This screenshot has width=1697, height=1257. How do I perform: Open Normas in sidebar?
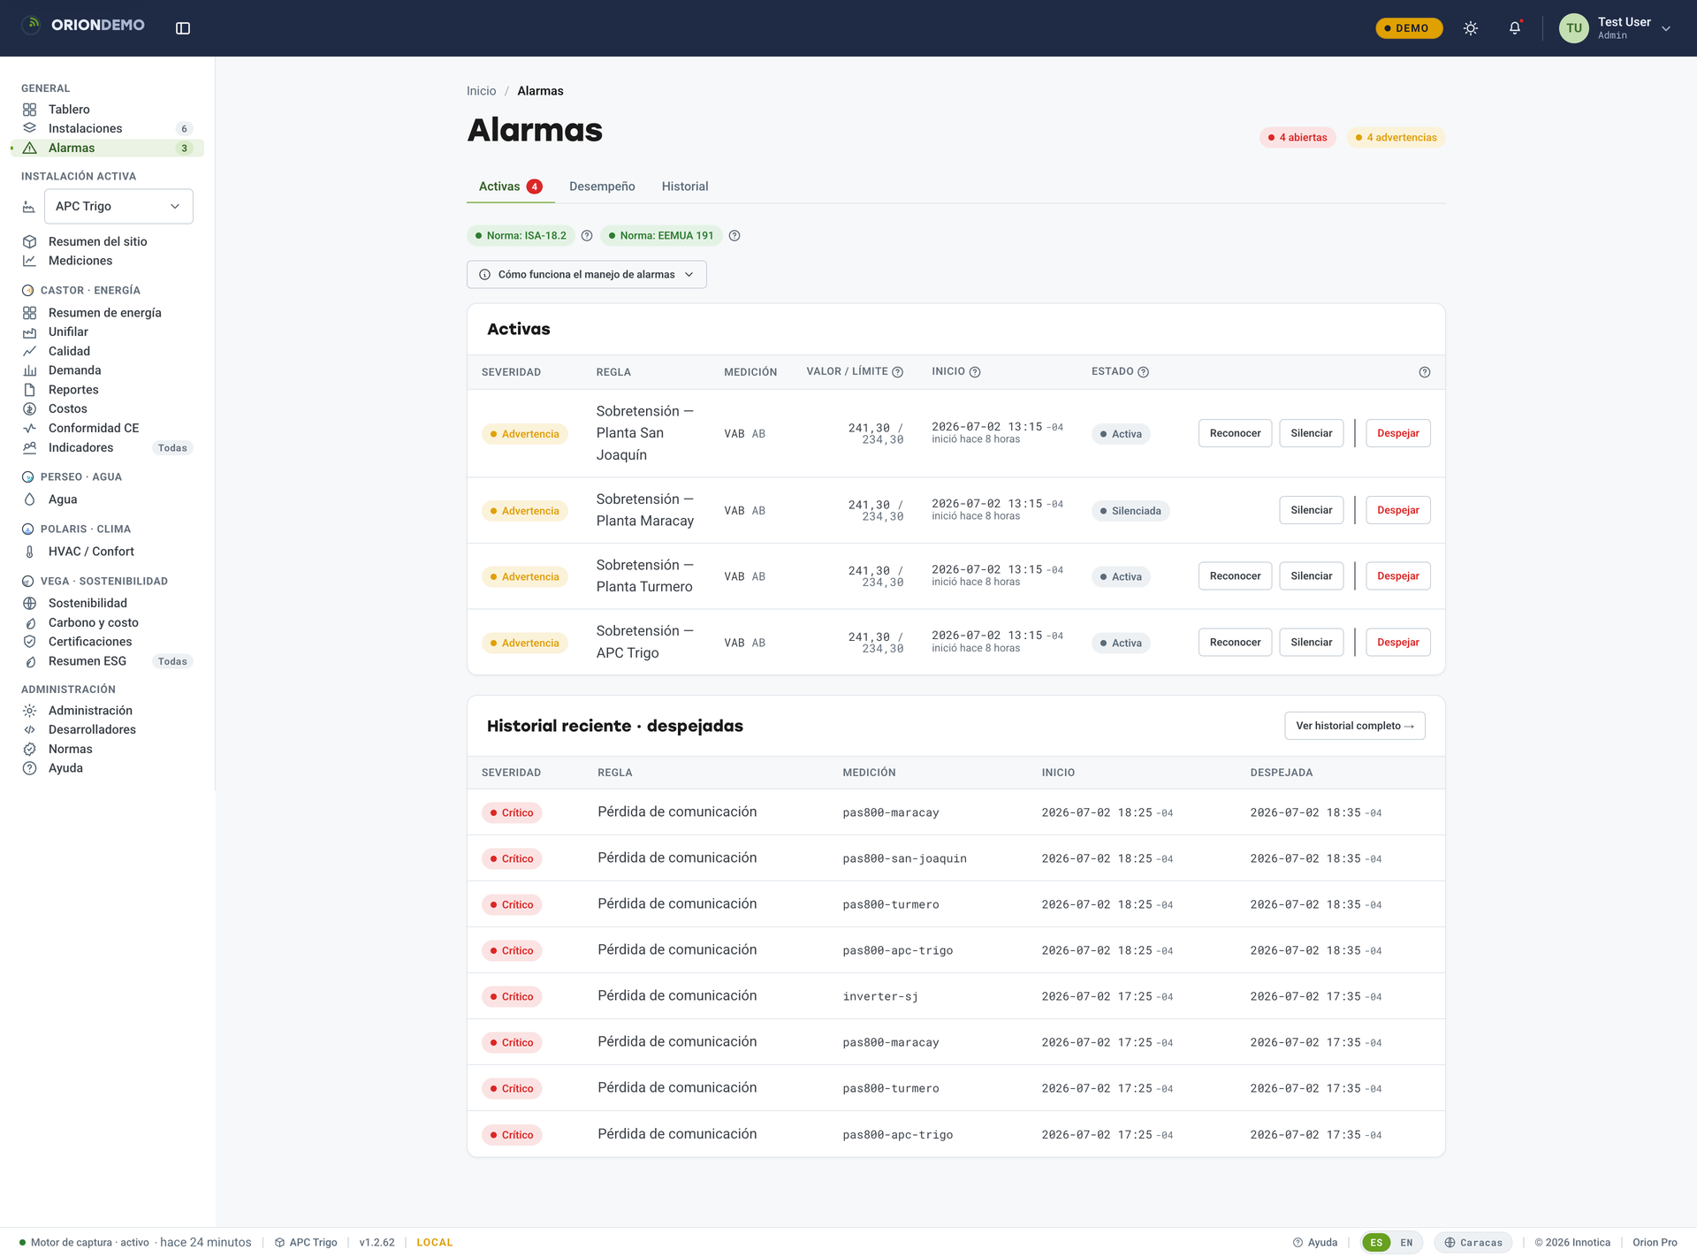click(x=71, y=749)
